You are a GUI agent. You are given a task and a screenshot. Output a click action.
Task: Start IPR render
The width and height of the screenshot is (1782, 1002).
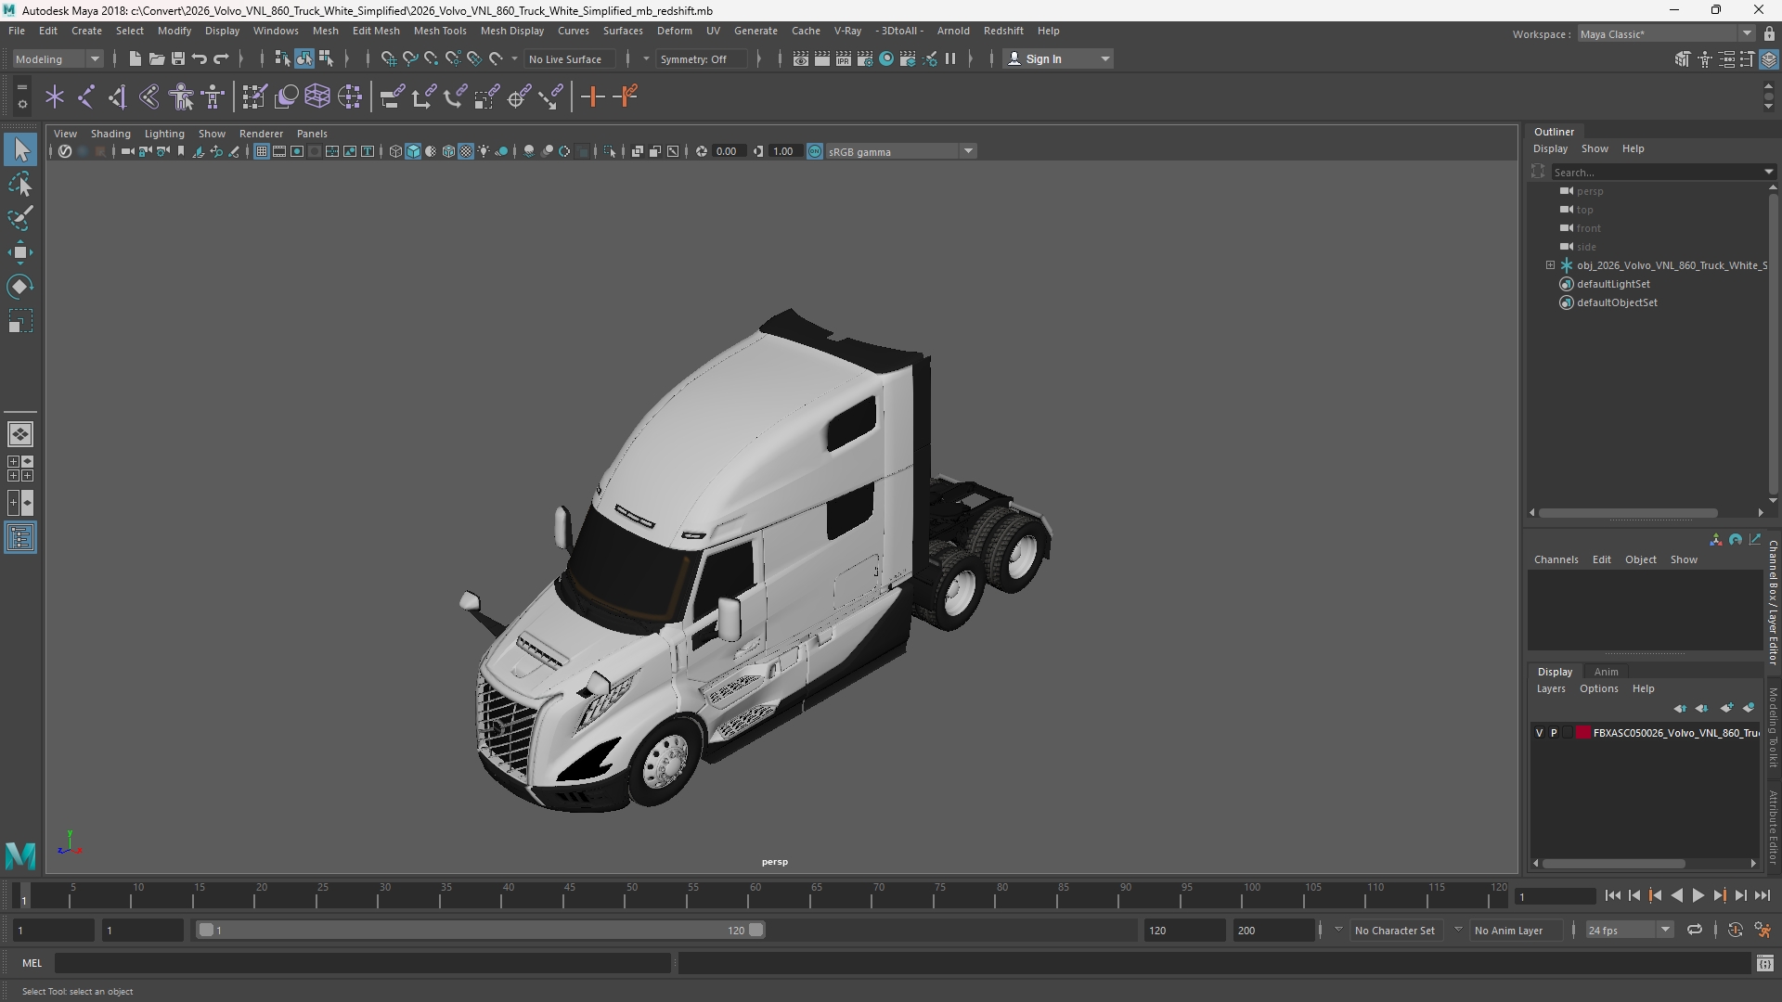pyautogui.click(x=843, y=58)
